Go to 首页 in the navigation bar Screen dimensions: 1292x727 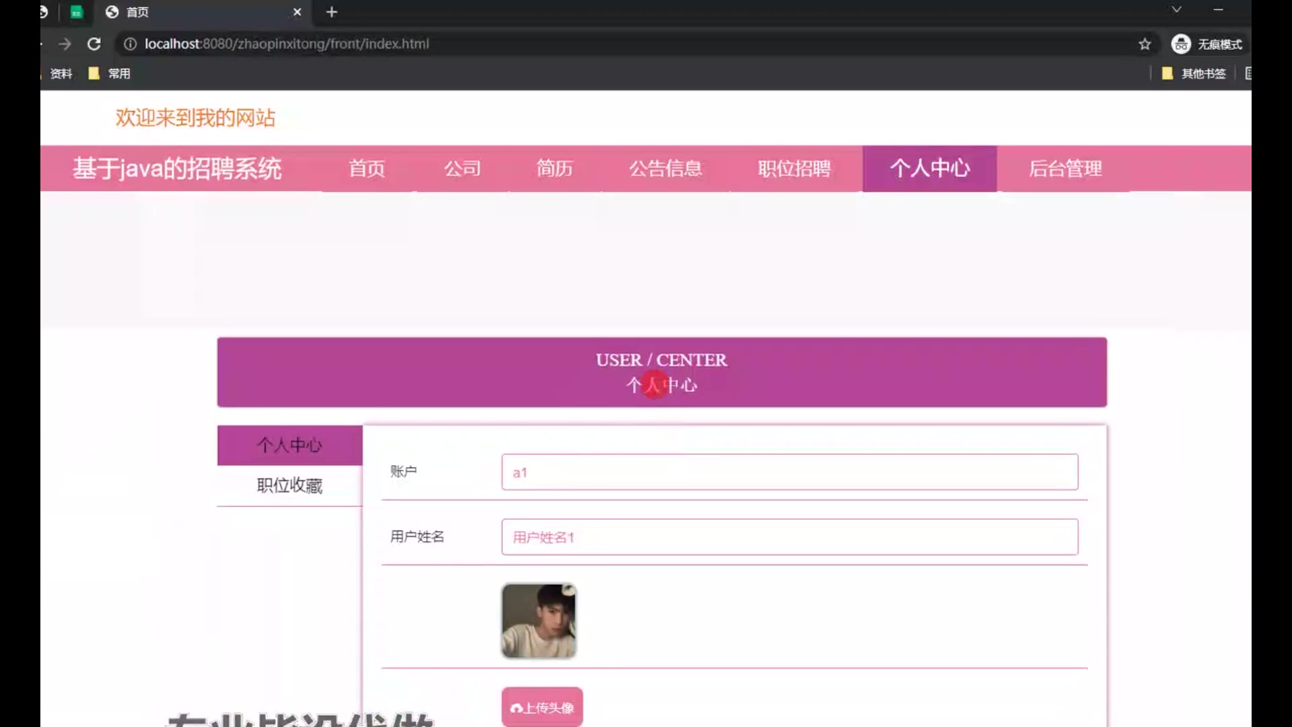click(367, 168)
